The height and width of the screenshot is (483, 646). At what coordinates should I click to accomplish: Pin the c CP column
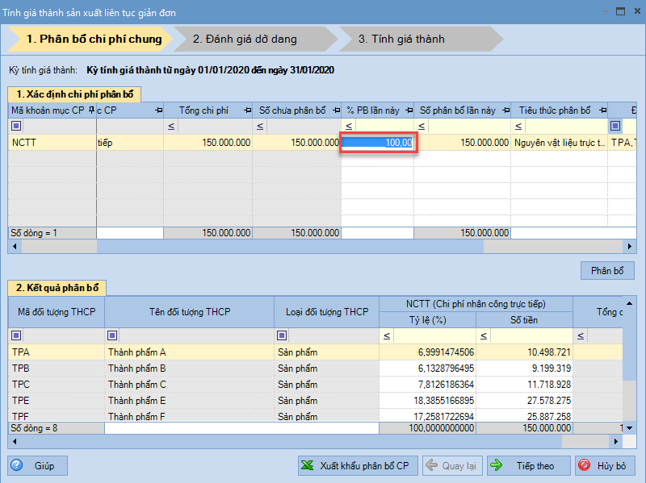(x=158, y=110)
